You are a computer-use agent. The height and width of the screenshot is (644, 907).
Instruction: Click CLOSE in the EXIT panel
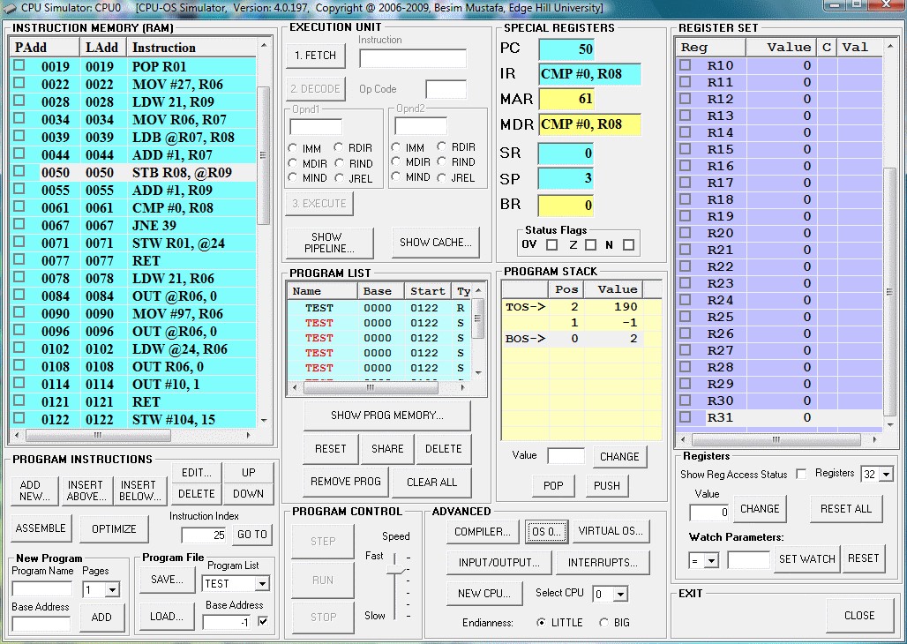click(859, 616)
